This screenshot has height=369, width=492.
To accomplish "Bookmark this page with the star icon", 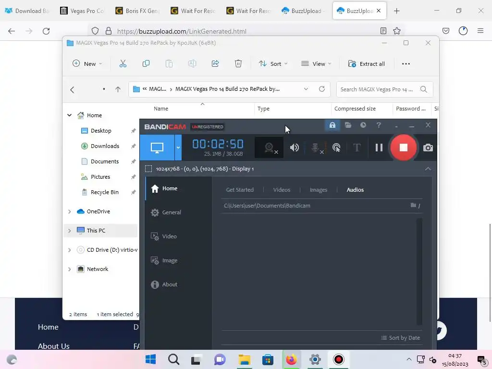I will click(397, 31).
